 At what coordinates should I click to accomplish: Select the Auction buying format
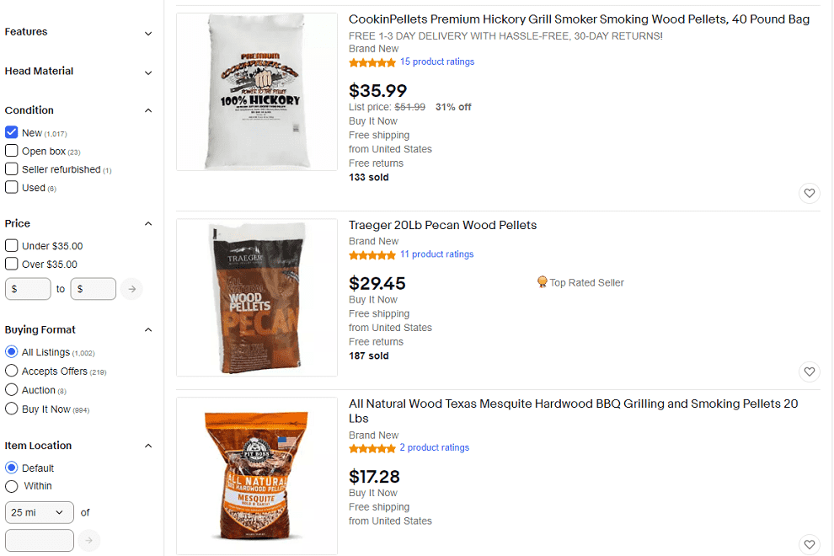[11, 390]
